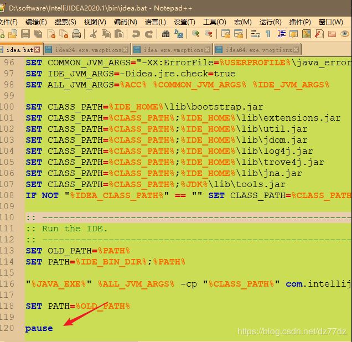Image resolution: width=352 pixels, height=342 pixels.
Task: Click the Print toolbar icon
Action: click(76, 34)
